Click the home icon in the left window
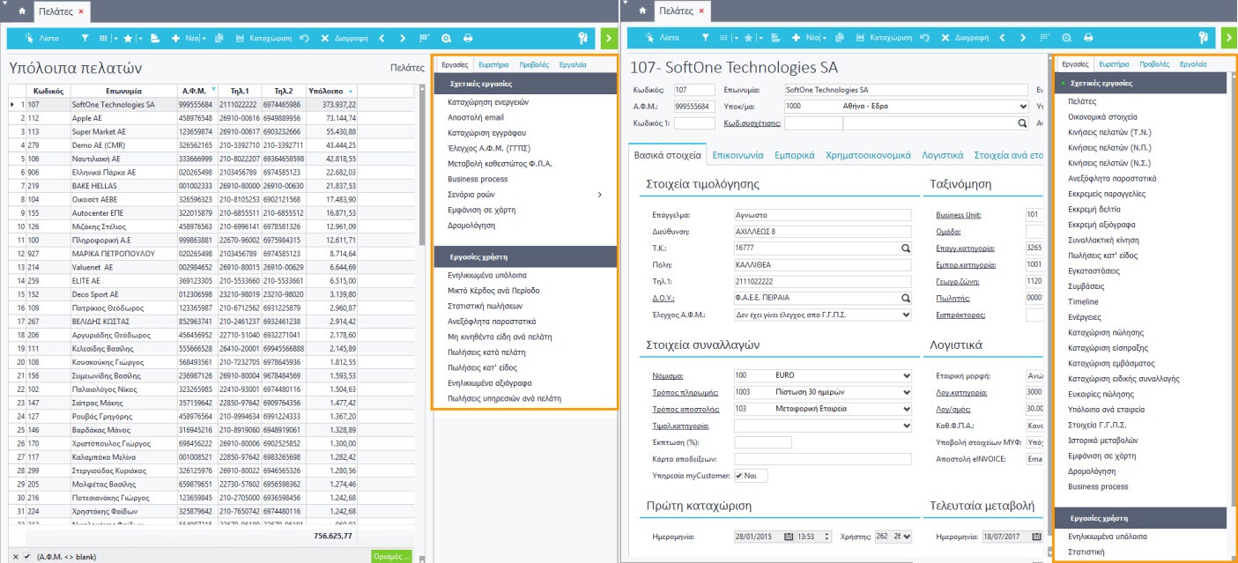The height and width of the screenshot is (563, 1238). pos(21,11)
